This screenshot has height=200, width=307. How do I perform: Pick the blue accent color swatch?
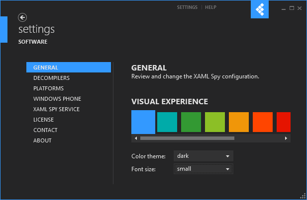(143, 122)
